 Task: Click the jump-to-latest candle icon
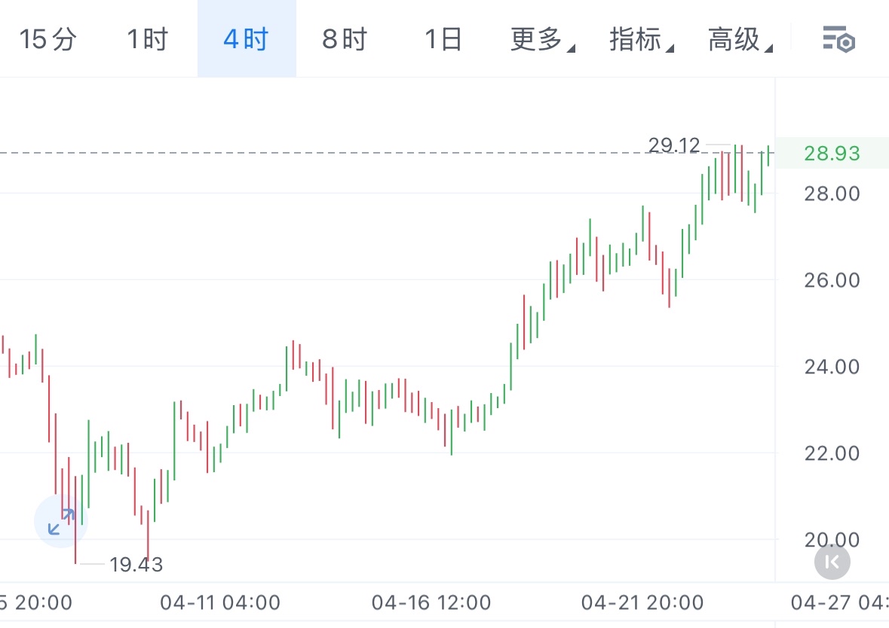point(832,562)
